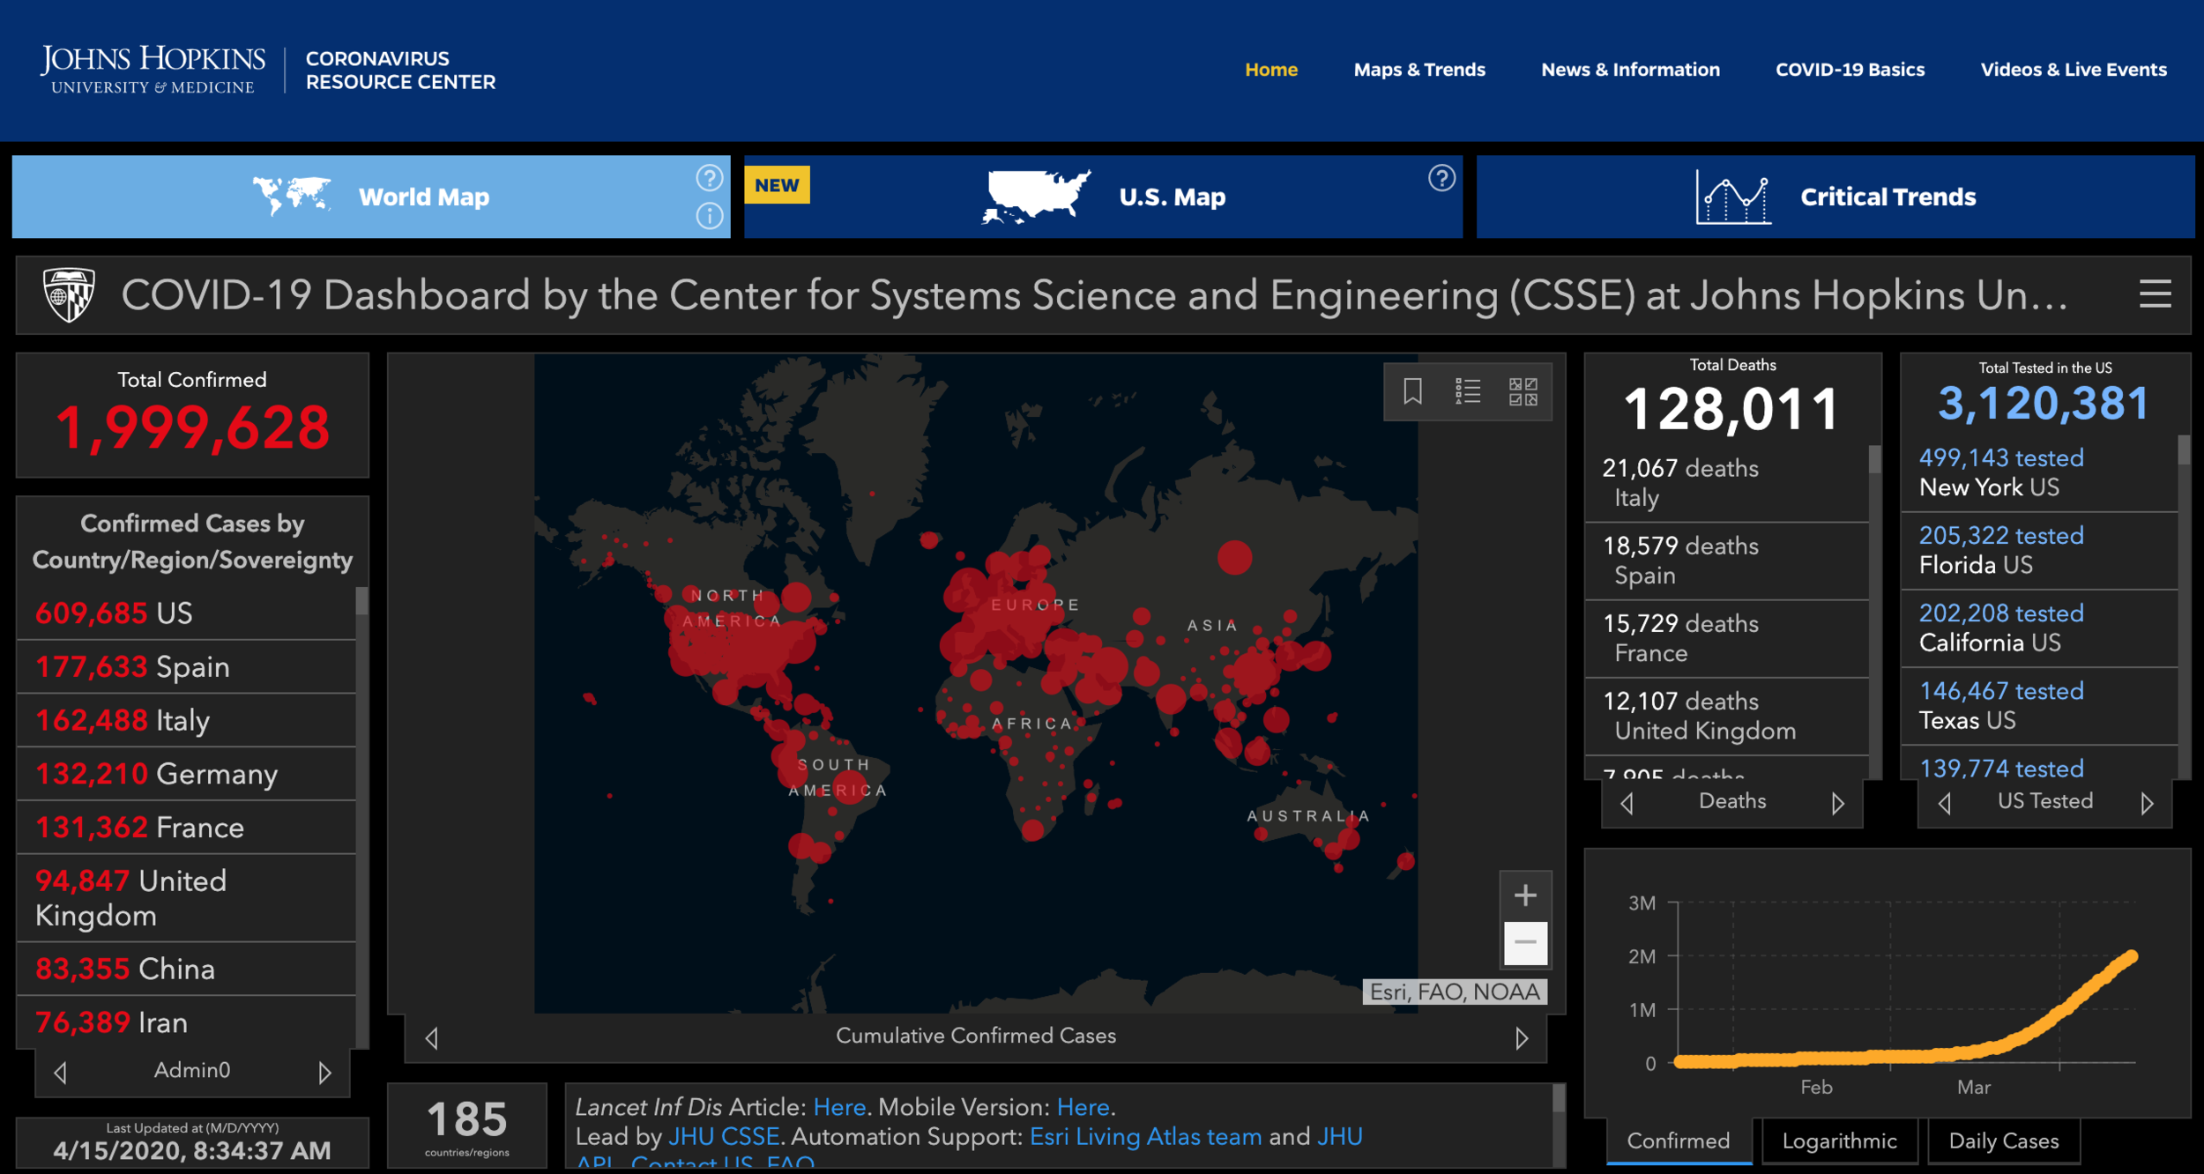
Task: Switch the chart to Logarithmic view
Action: (1839, 1141)
